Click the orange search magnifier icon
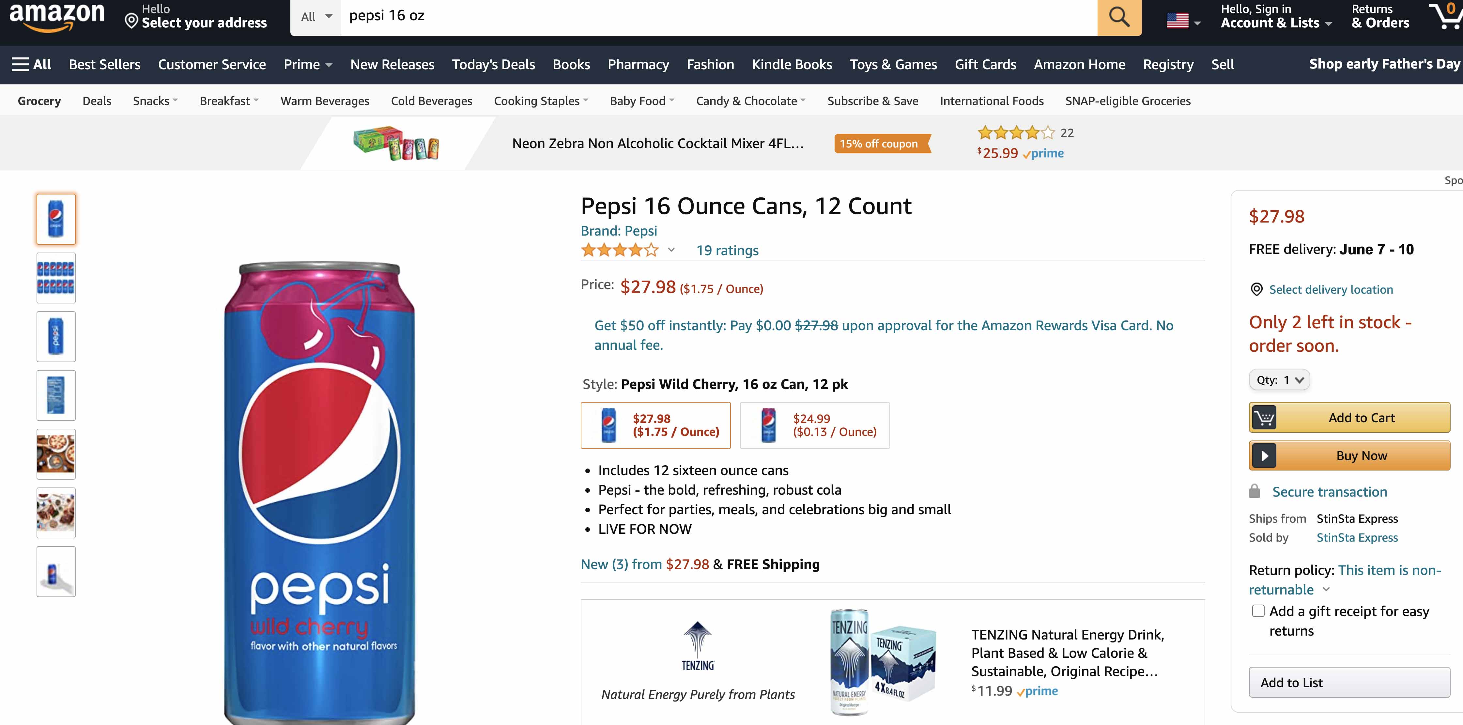The height and width of the screenshot is (725, 1463). [1119, 17]
